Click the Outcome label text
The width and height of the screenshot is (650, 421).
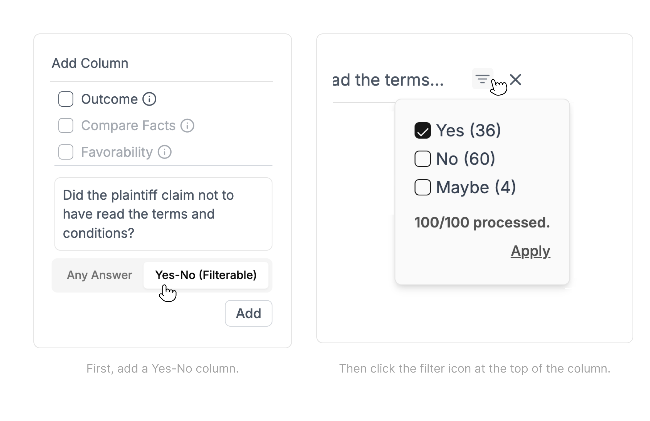[109, 99]
